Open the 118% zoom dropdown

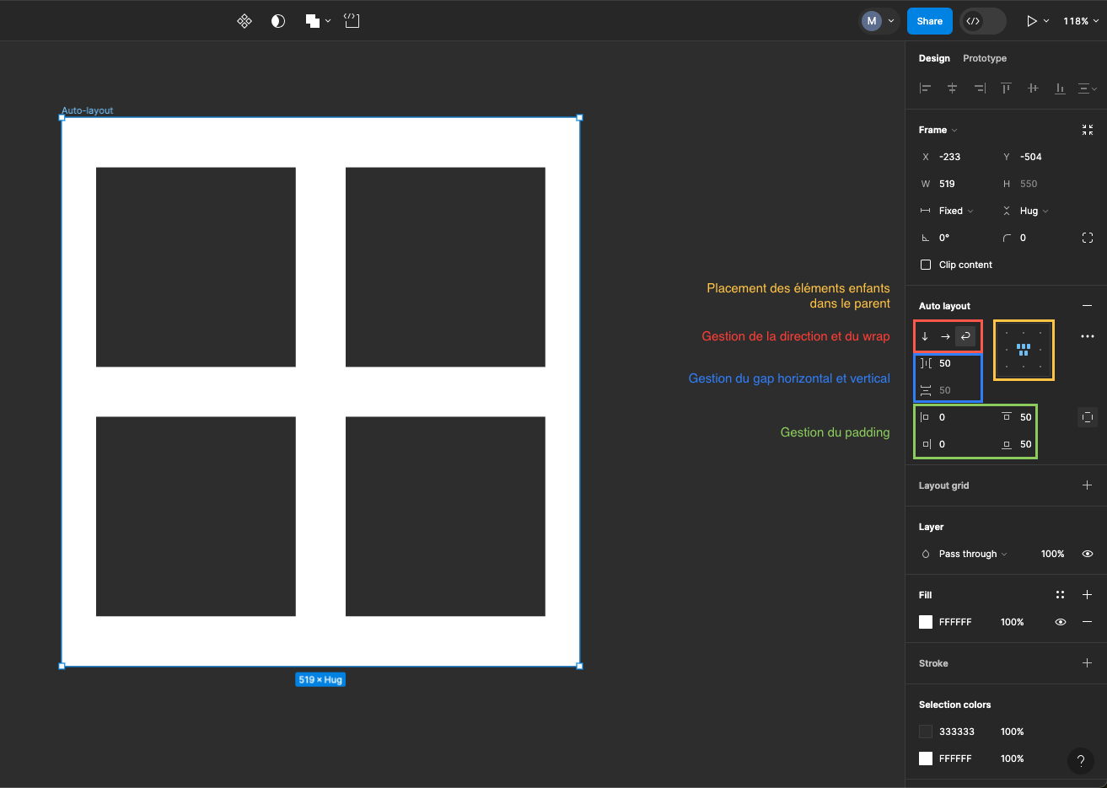[x=1080, y=20]
